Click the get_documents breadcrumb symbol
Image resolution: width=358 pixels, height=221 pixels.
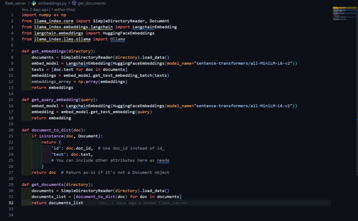tap(91, 3)
